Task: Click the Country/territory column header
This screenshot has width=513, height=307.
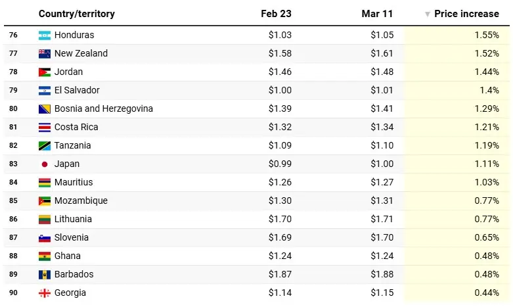Action: point(76,14)
